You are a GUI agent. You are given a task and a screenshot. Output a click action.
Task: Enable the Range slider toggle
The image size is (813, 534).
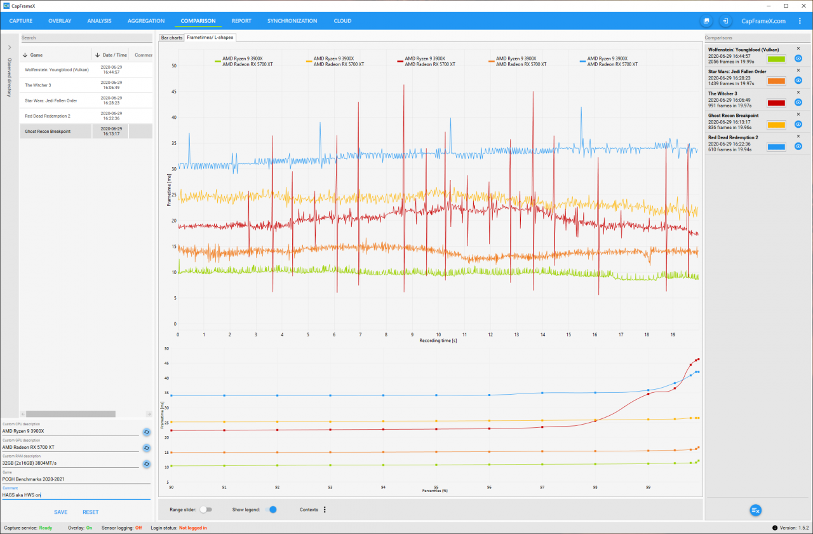[x=206, y=510]
